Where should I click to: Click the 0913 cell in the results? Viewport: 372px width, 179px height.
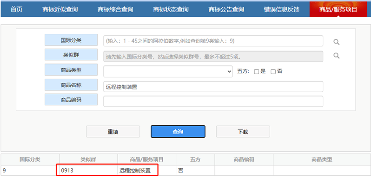click(x=88, y=170)
